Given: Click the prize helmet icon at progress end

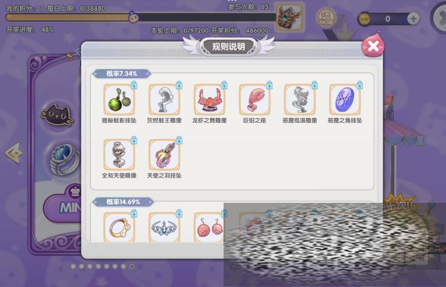Looking at the screenshot, I should click(x=290, y=17).
